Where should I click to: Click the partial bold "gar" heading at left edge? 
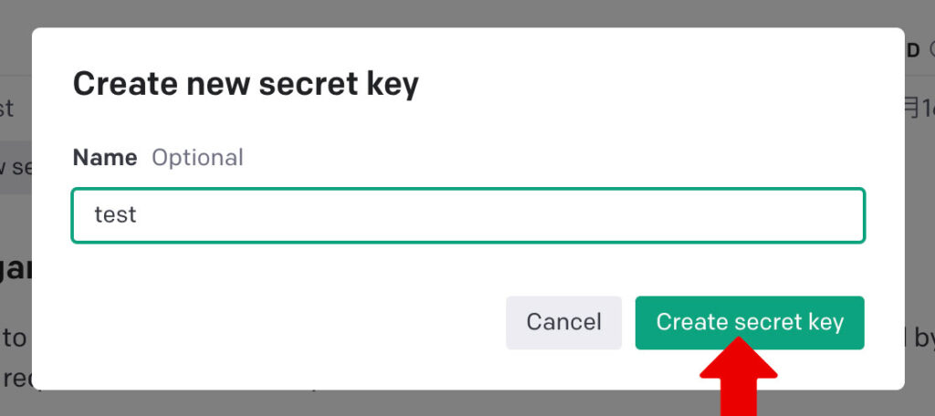click(x=16, y=269)
